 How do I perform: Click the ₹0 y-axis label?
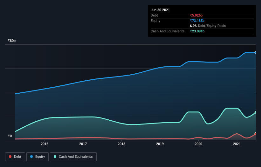pos(10,136)
